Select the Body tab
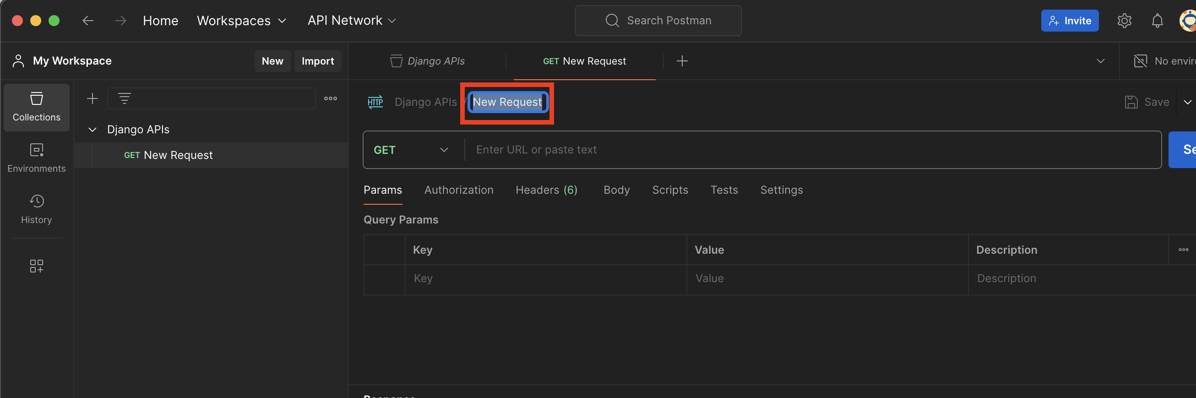This screenshot has width=1196, height=398. pyautogui.click(x=616, y=190)
